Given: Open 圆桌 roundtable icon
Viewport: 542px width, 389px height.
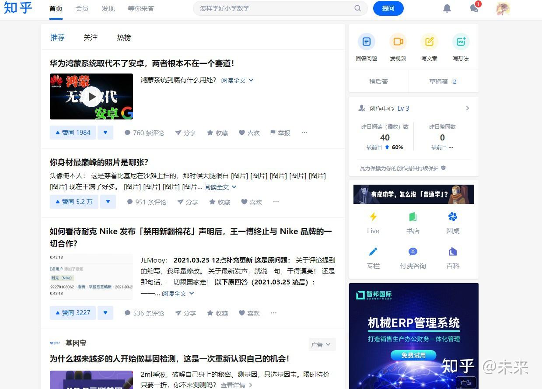Looking at the screenshot, I should 453,217.
